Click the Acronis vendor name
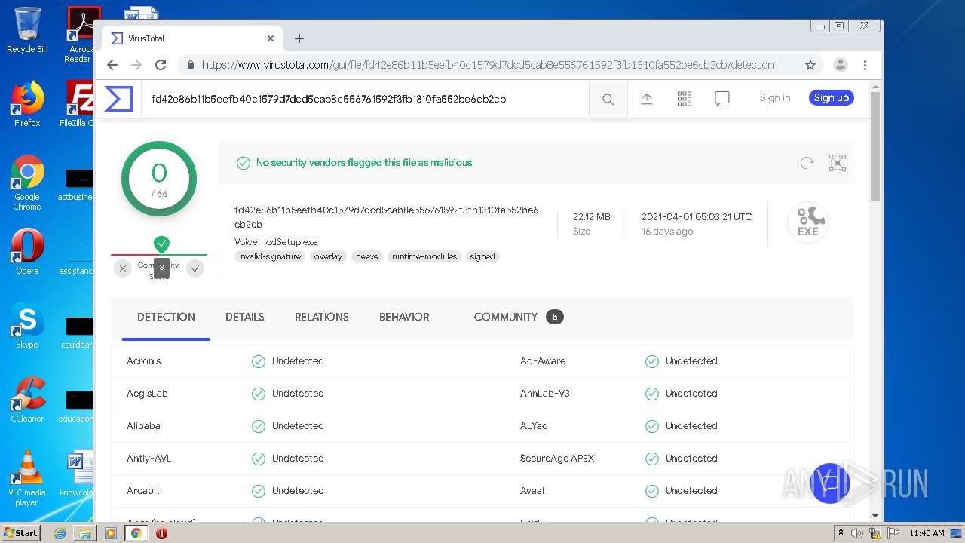The height and width of the screenshot is (543, 965). [x=144, y=361]
